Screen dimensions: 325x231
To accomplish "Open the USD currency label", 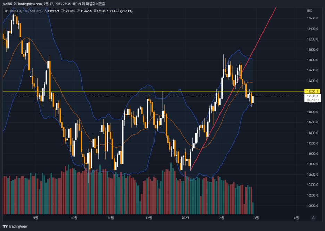I will click(309, 11).
